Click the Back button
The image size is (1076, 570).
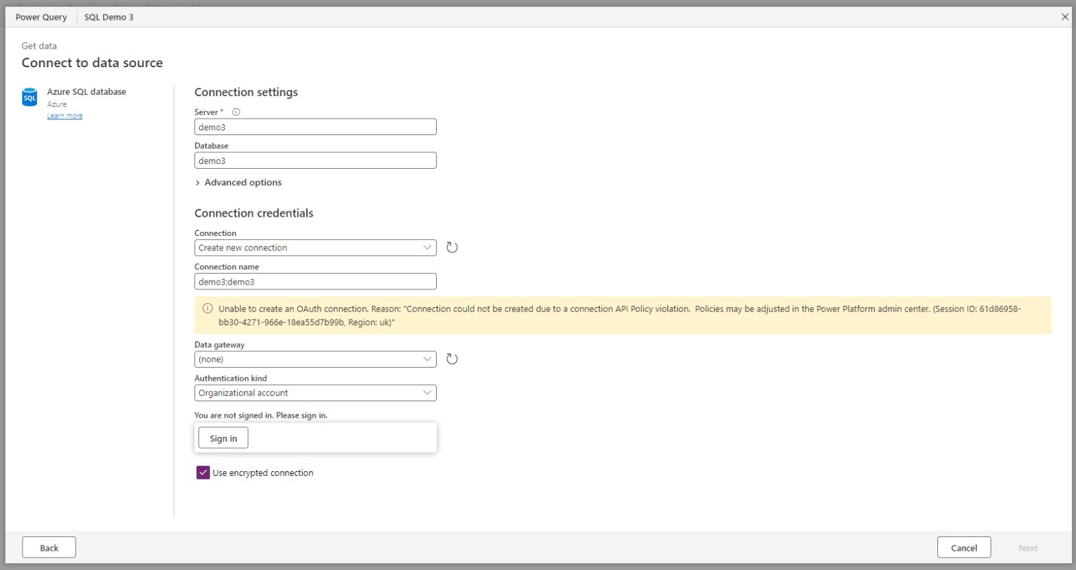pyautogui.click(x=49, y=547)
